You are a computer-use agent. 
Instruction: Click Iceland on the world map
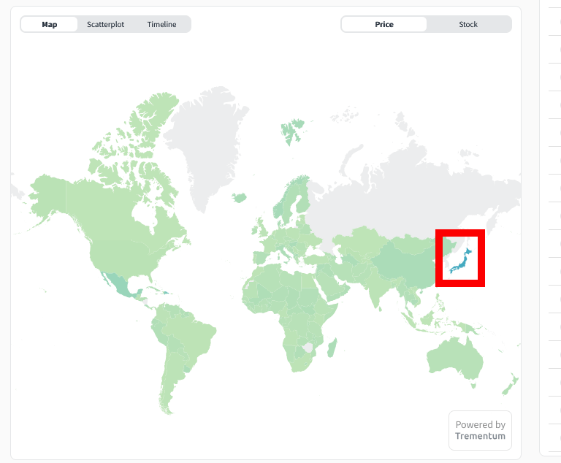point(240,197)
